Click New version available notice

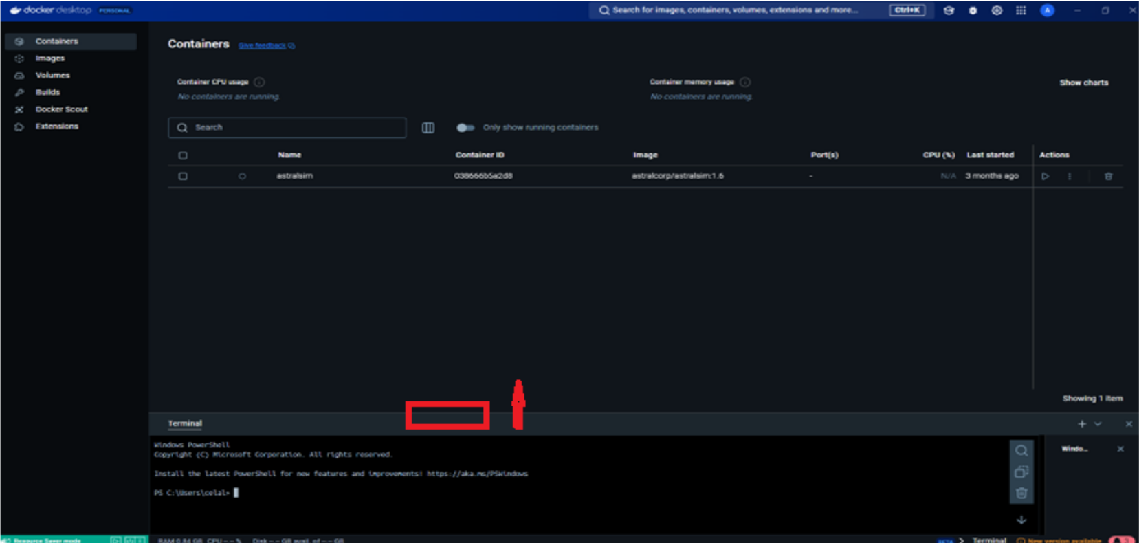click(1059, 540)
